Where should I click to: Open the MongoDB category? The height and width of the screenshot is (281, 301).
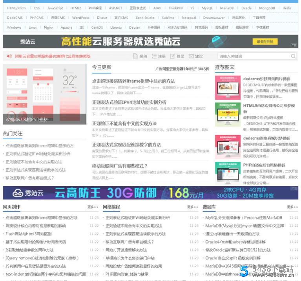tap(267, 8)
